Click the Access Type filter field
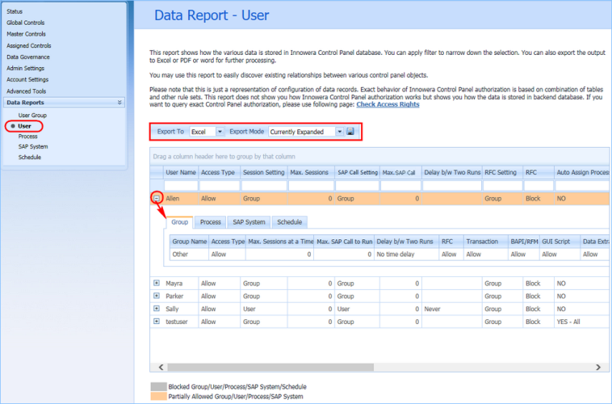Viewport: 612px width, 404px height. pyautogui.click(x=220, y=186)
